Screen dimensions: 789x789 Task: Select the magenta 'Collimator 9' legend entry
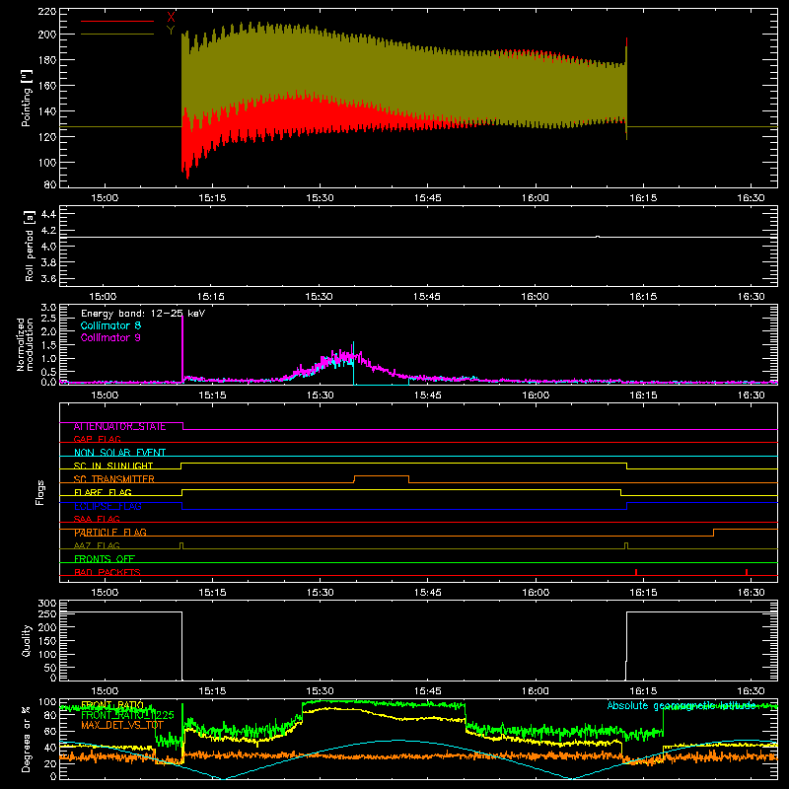coord(110,337)
